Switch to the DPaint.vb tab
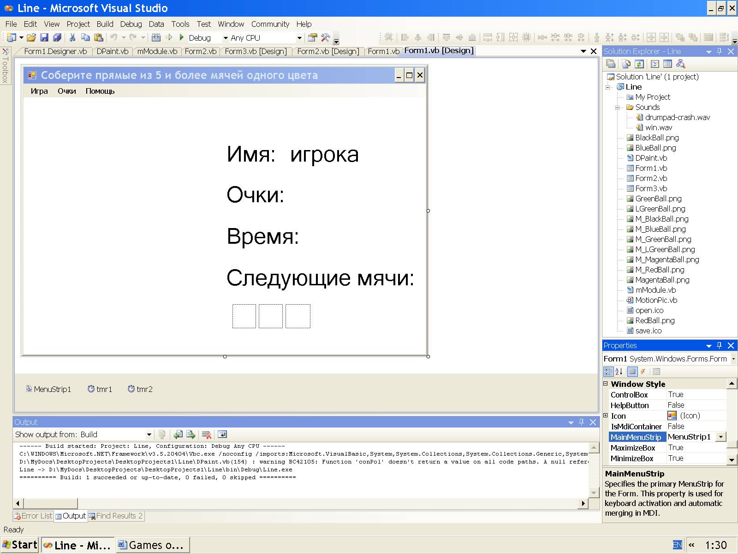This screenshot has height=554, width=738. point(113,51)
